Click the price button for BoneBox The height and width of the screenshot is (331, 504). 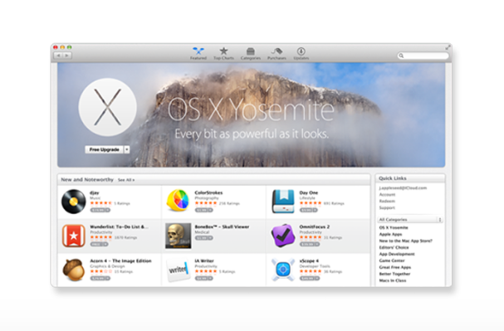(x=203, y=238)
